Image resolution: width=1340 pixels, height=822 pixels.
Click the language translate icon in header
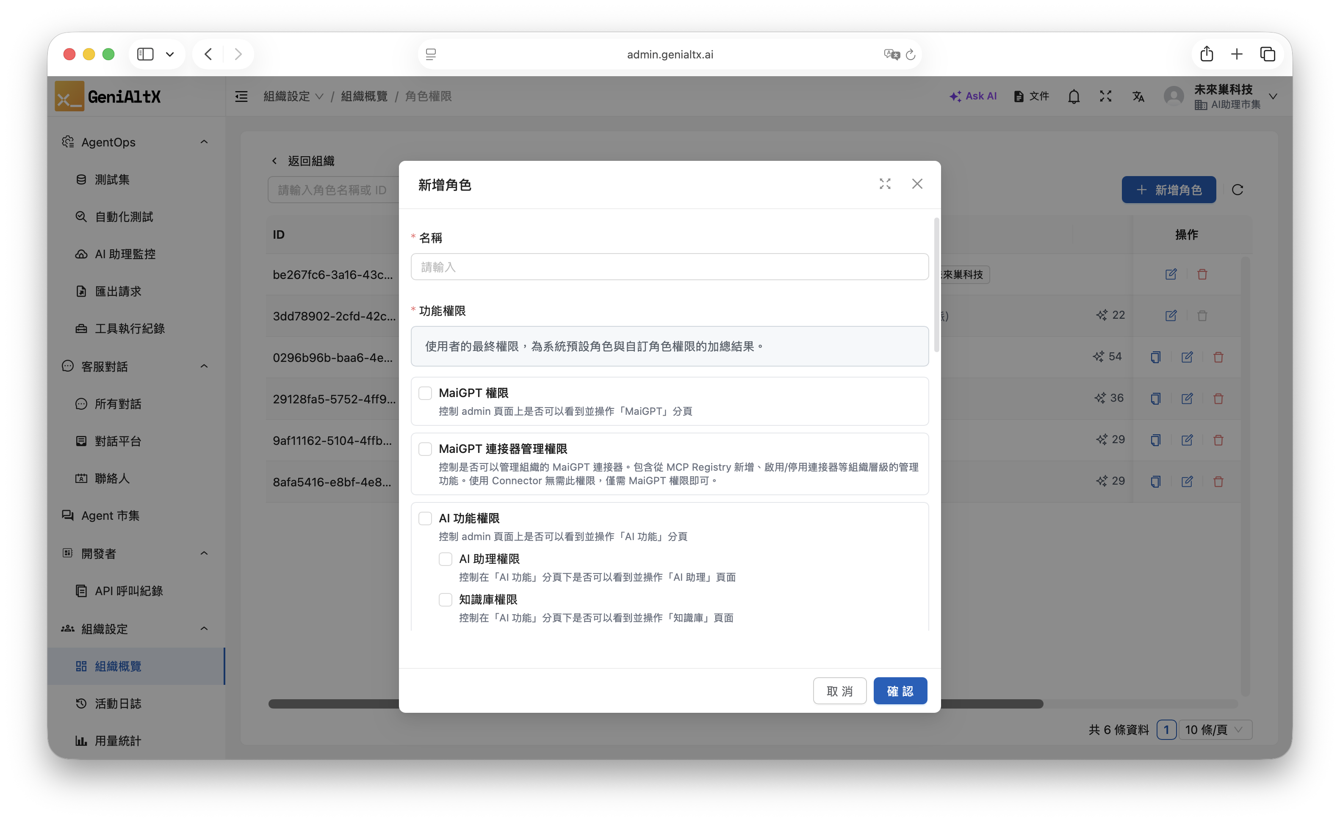point(1138,97)
